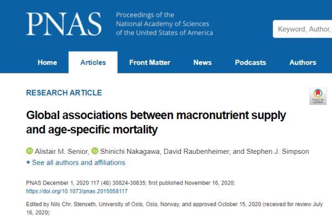Select the Articles tab
332x221 pixels.
[x=93, y=62]
